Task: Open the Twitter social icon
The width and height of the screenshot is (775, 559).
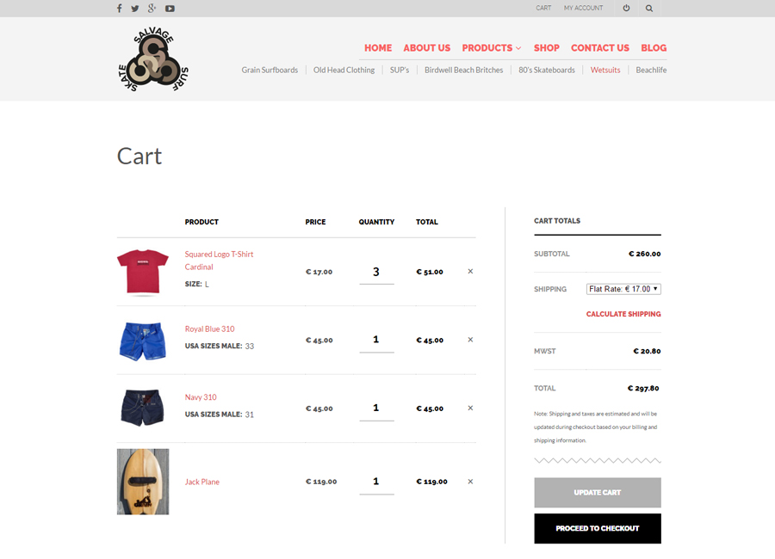Action: (x=135, y=9)
